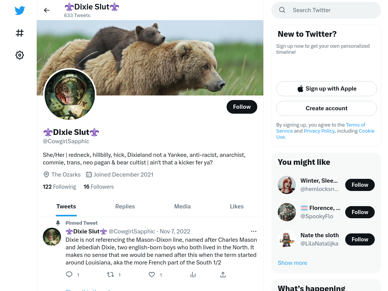This screenshot has width=388, height=291.
Task: Go back using the arrow icon
Action: (47, 10)
